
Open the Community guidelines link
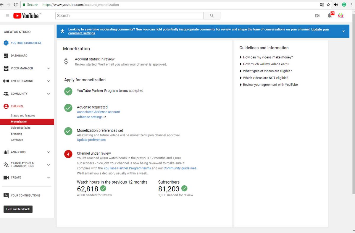tap(180, 168)
